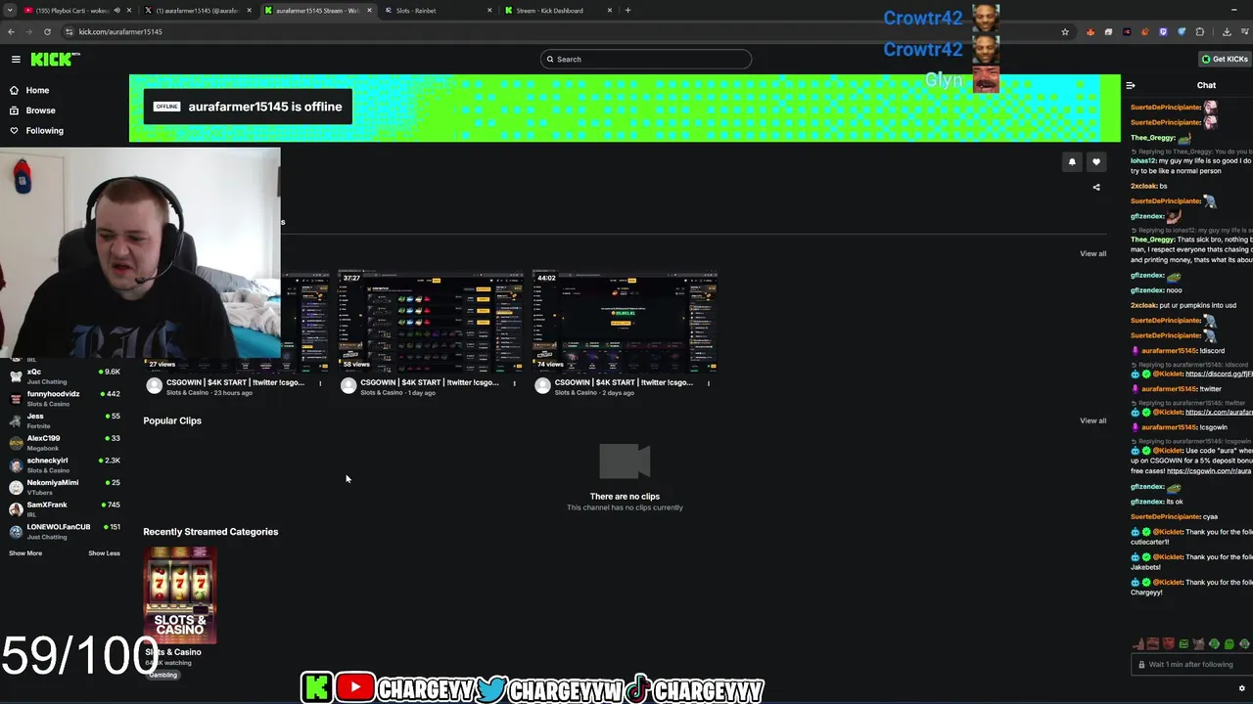Go forward in browser

pyautogui.click(x=28, y=31)
